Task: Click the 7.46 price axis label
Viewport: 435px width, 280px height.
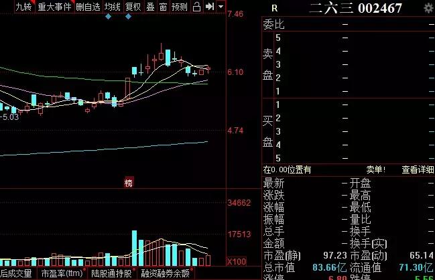Action: coord(235,14)
